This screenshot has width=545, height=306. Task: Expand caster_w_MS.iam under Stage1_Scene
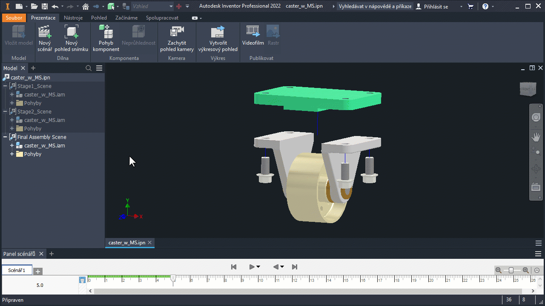(12, 94)
